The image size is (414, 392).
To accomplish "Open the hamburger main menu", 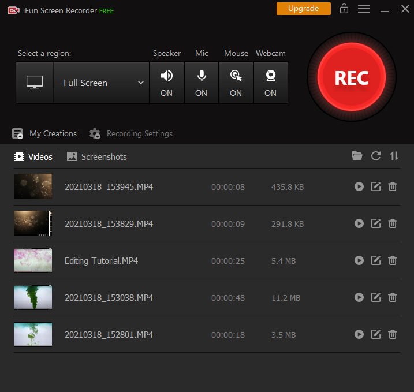I will tap(364, 9).
